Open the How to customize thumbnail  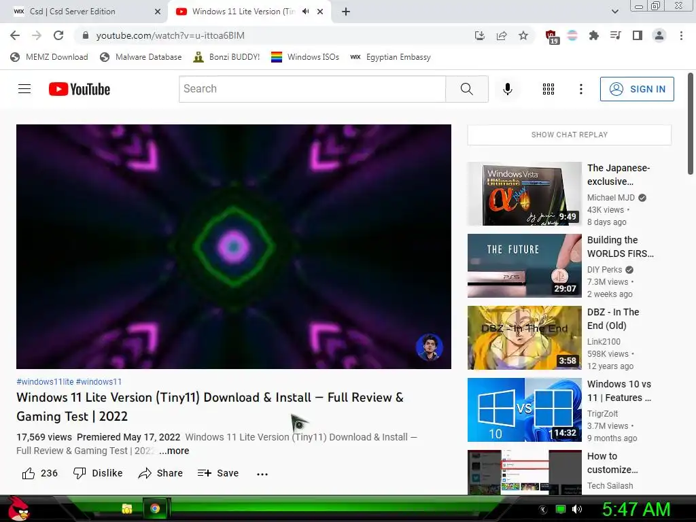point(524,472)
